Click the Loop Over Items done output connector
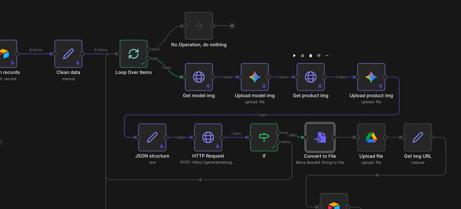This screenshot has height=209, width=461. pos(147,49)
